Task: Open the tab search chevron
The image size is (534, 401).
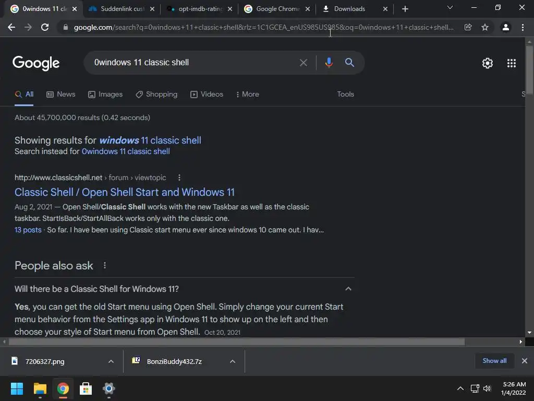Action: point(450,7)
